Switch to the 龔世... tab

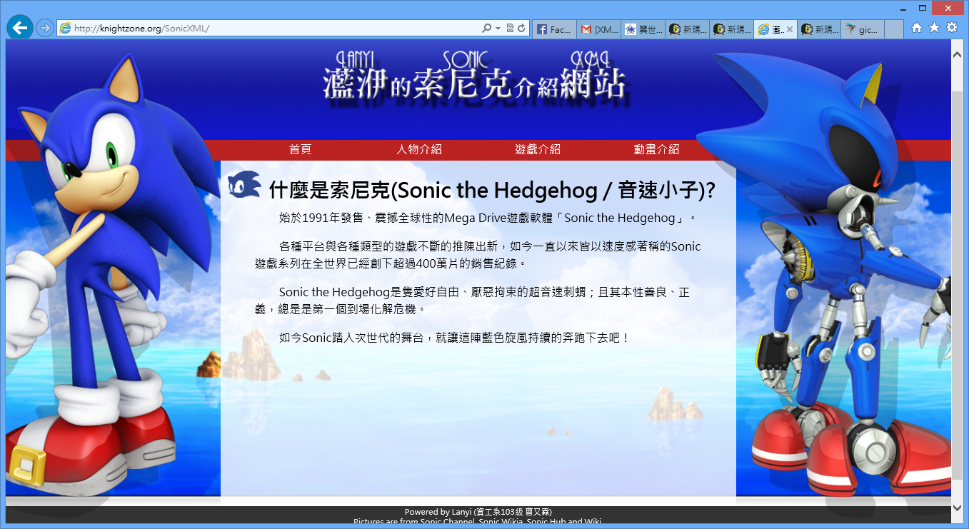(x=643, y=29)
